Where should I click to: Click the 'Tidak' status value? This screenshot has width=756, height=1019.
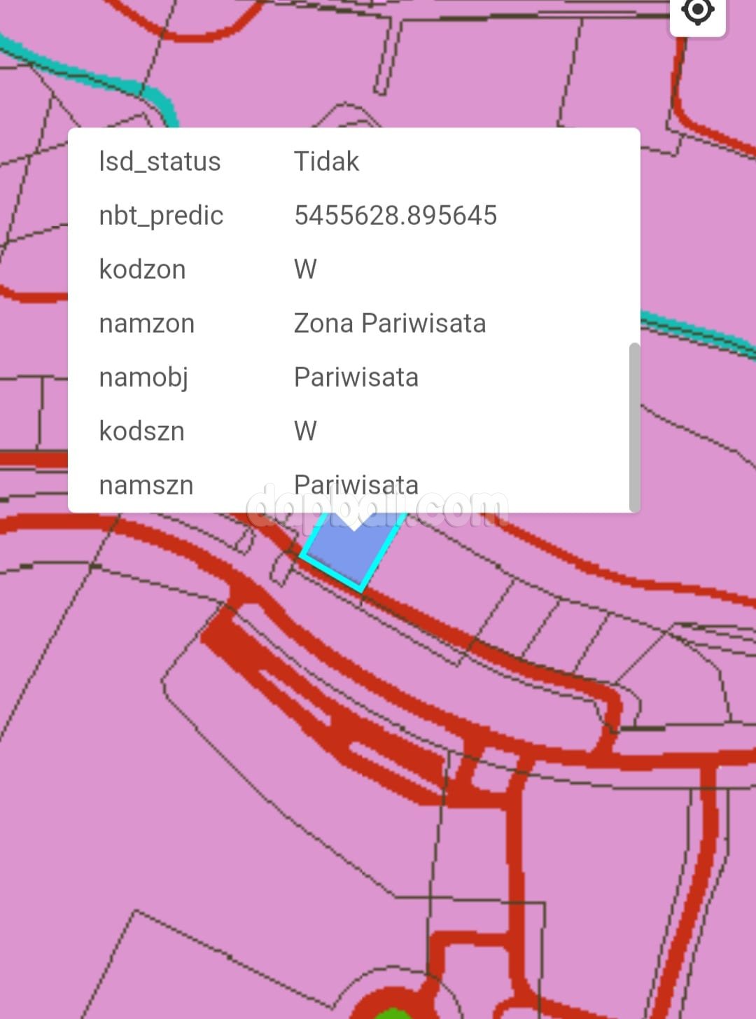(326, 162)
